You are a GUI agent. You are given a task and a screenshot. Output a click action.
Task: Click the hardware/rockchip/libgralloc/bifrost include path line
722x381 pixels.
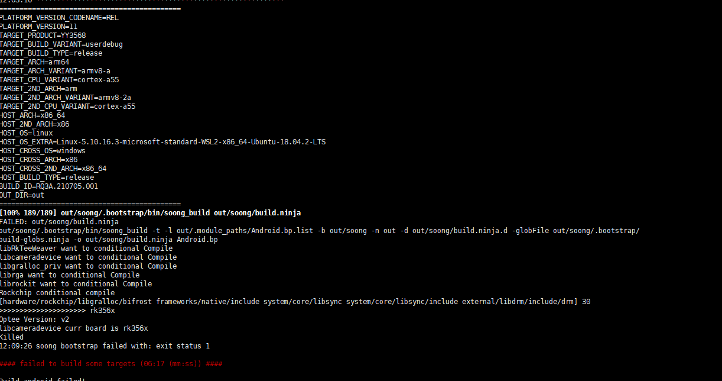pos(295,302)
